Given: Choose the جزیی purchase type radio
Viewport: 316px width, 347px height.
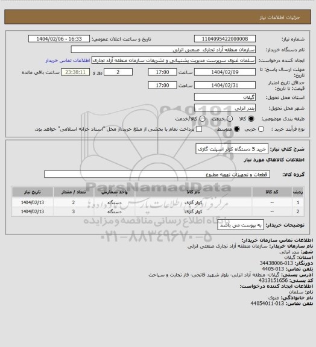Looking at the screenshot, I should click(x=261, y=129).
